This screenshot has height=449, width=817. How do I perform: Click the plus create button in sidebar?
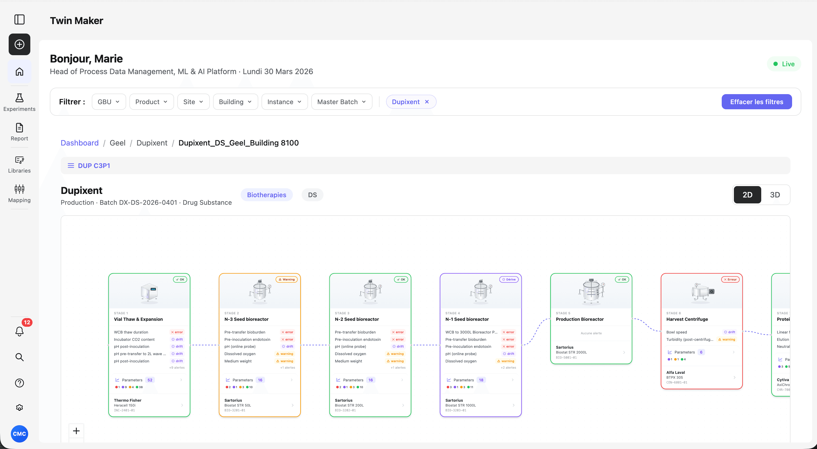(19, 44)
